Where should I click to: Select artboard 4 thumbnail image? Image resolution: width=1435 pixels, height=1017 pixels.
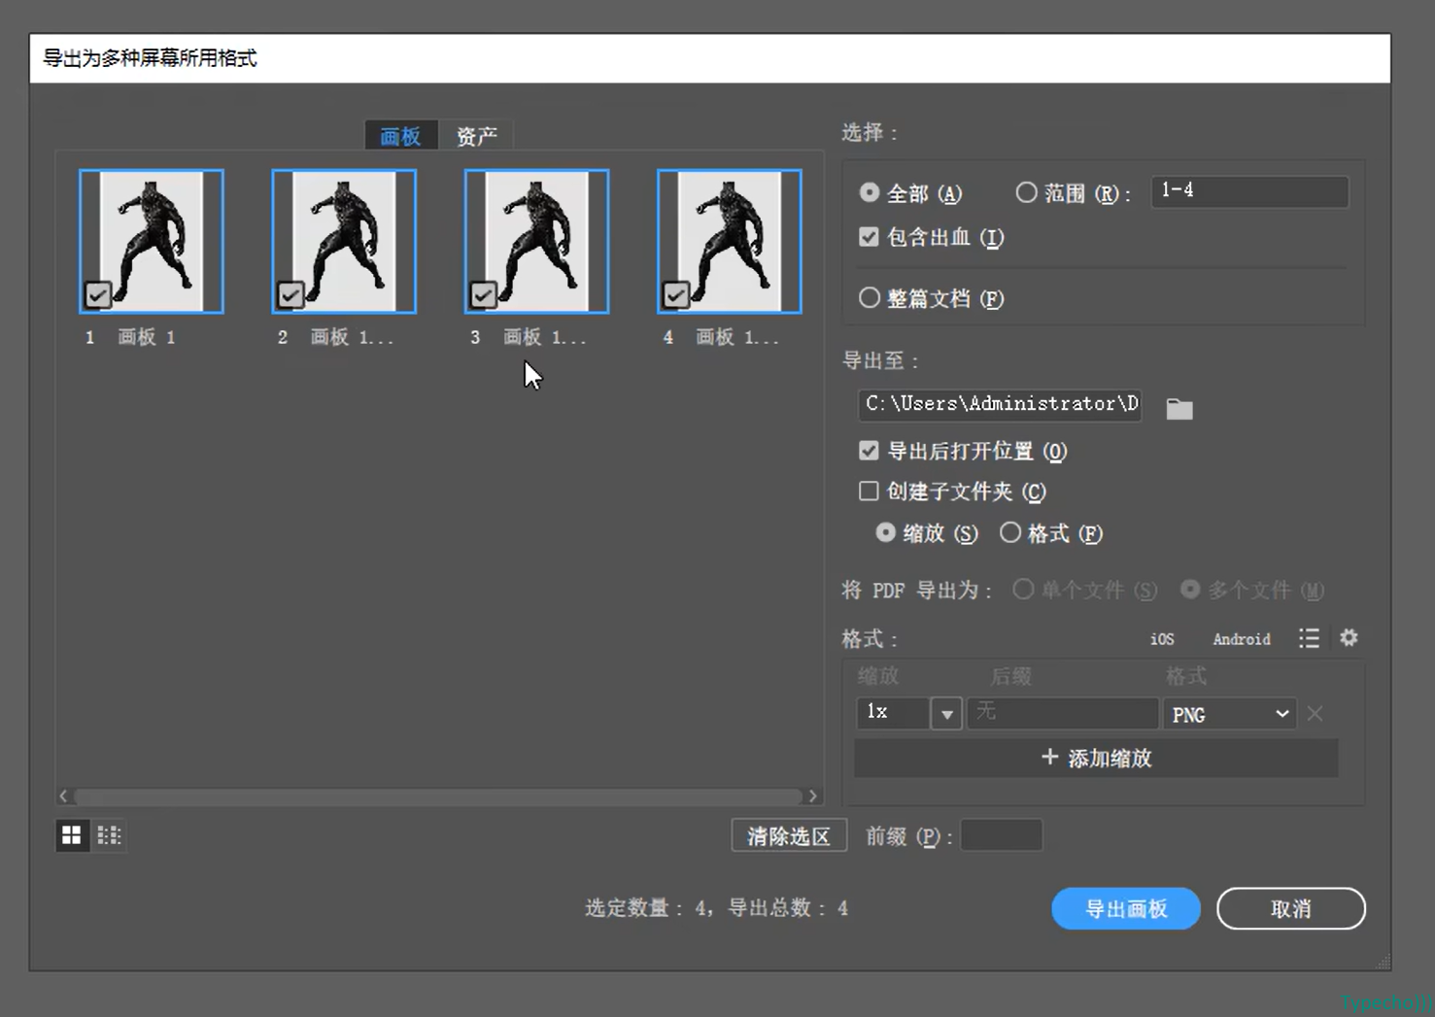pos(730,241)
